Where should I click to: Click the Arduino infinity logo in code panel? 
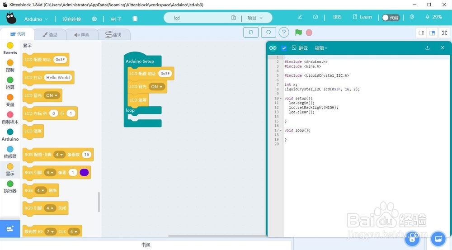point(273,48)
